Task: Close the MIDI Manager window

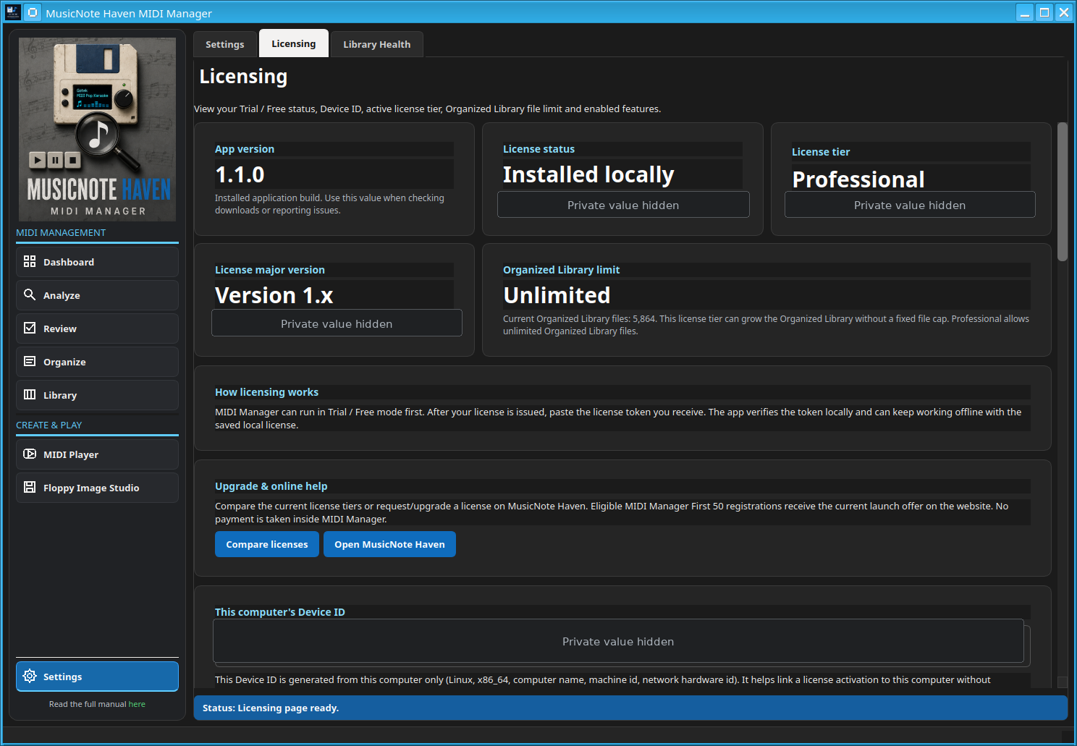Action: (1063, 12)
